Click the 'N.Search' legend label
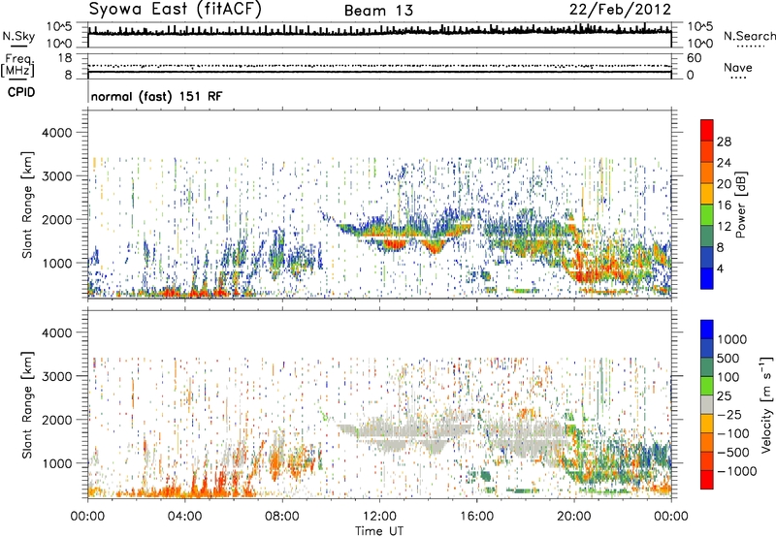Image resolution: width=776 pixels, height=537 pixels. [749, 36]
